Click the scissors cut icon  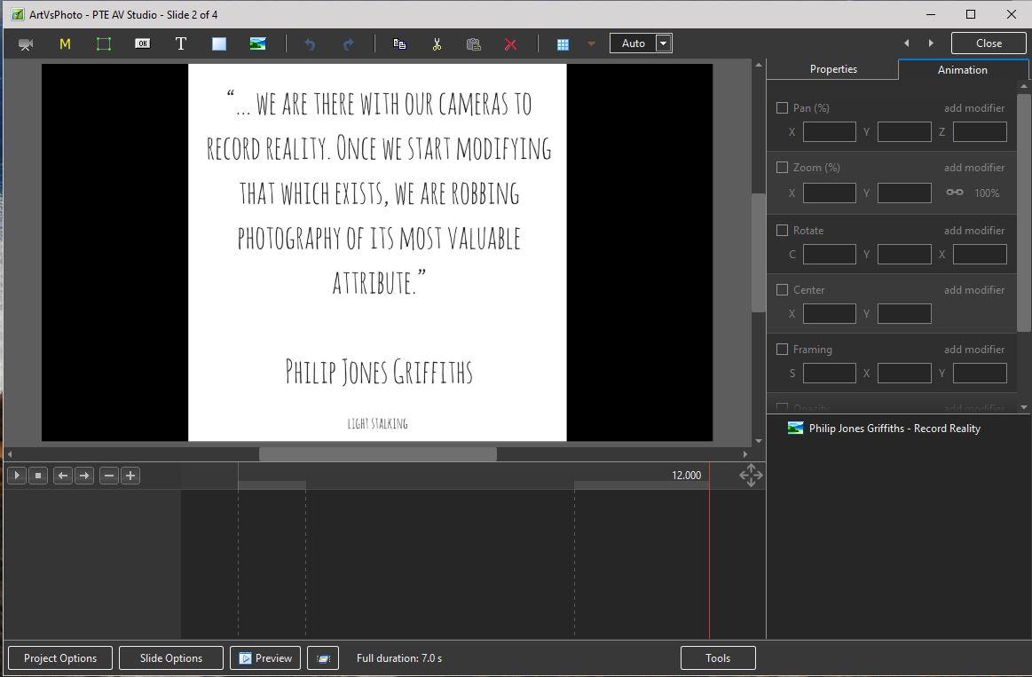(x=437, y=43)
